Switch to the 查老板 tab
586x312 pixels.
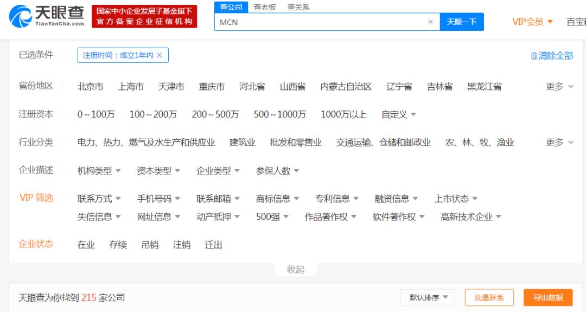[265, 7]
